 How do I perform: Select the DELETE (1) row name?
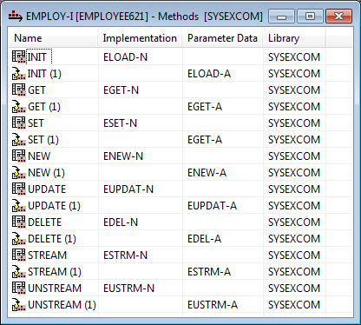coord(52,239)
